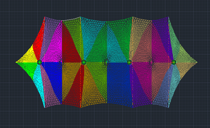The width and height of the screenshot is (210, 128).
Task: Click the left pointed tip vertex of mesh
Action: click(16, 62)
